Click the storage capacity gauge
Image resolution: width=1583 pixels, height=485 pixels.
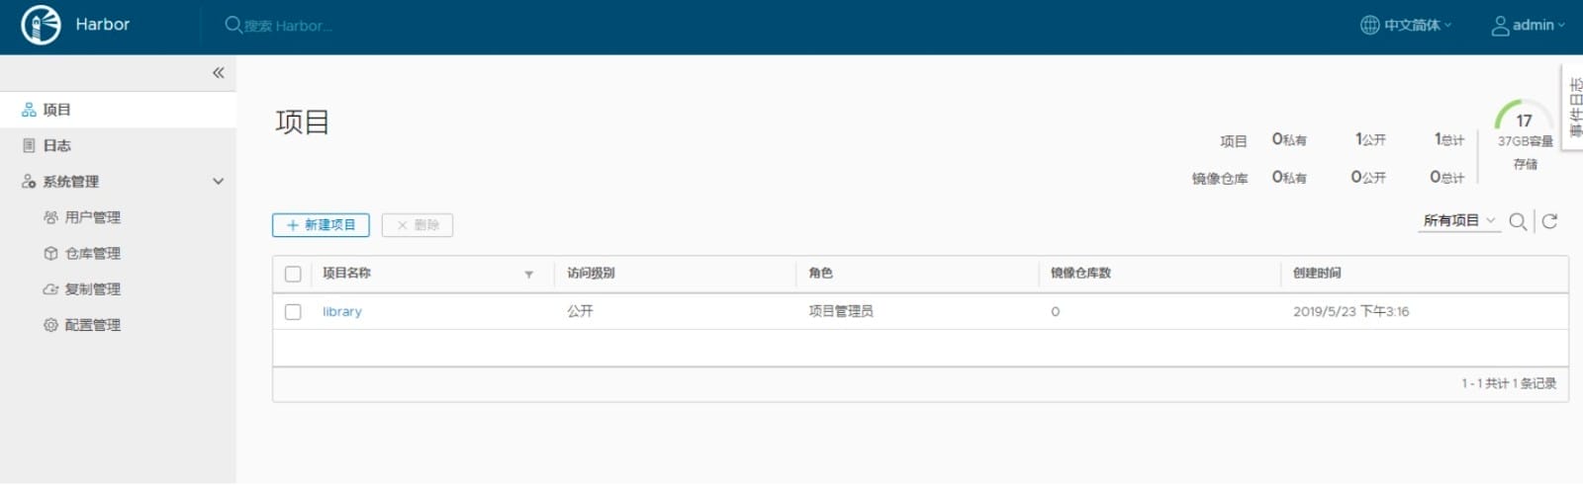pos(1524,119)
